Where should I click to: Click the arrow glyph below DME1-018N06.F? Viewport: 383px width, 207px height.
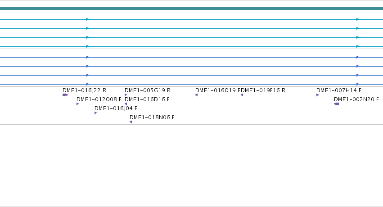coord(131,122)
